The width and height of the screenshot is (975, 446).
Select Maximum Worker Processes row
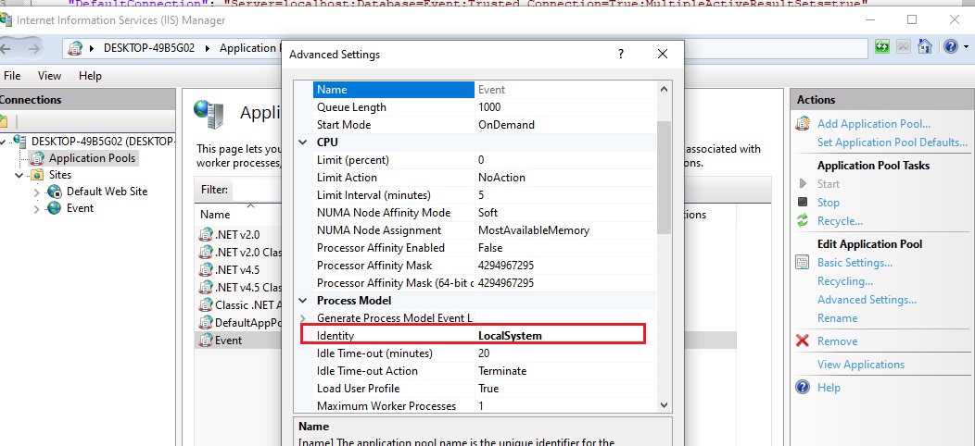click(x=485, y=405)
